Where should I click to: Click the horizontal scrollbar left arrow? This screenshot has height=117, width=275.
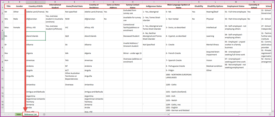coord(168,114)
